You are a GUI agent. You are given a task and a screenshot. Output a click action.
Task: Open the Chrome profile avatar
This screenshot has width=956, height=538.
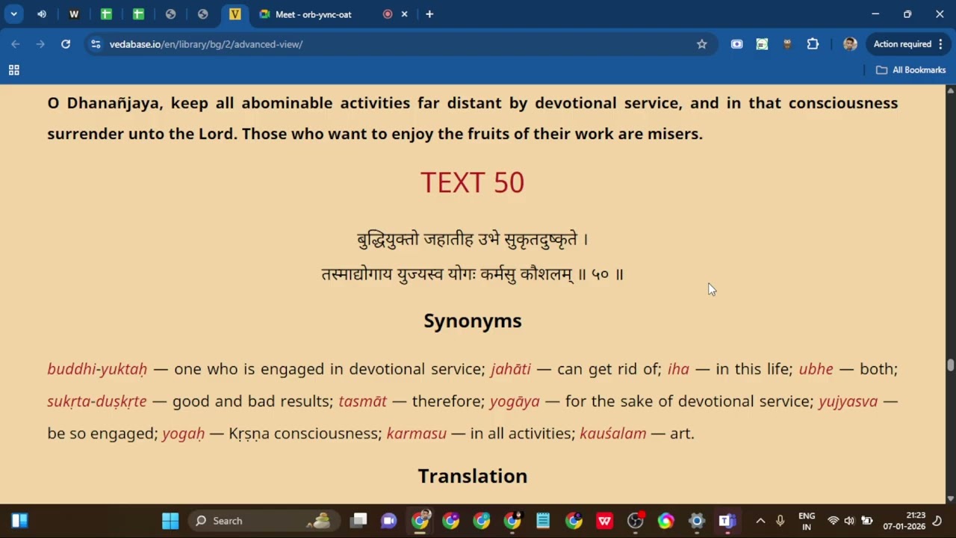850,44
